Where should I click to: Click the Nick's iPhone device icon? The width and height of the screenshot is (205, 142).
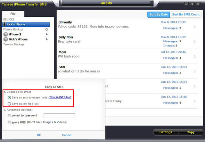click(4, 24)
